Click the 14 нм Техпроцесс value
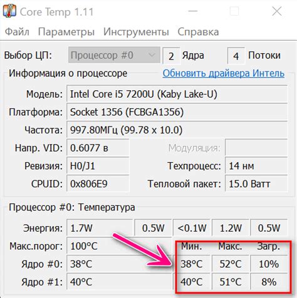This screenshot has width=297, height=298. pos(256,166)
